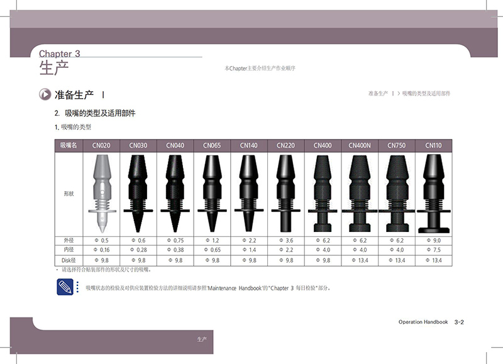
Task: Click the 生产 tab in the footer
Action: tap(201, 339)
